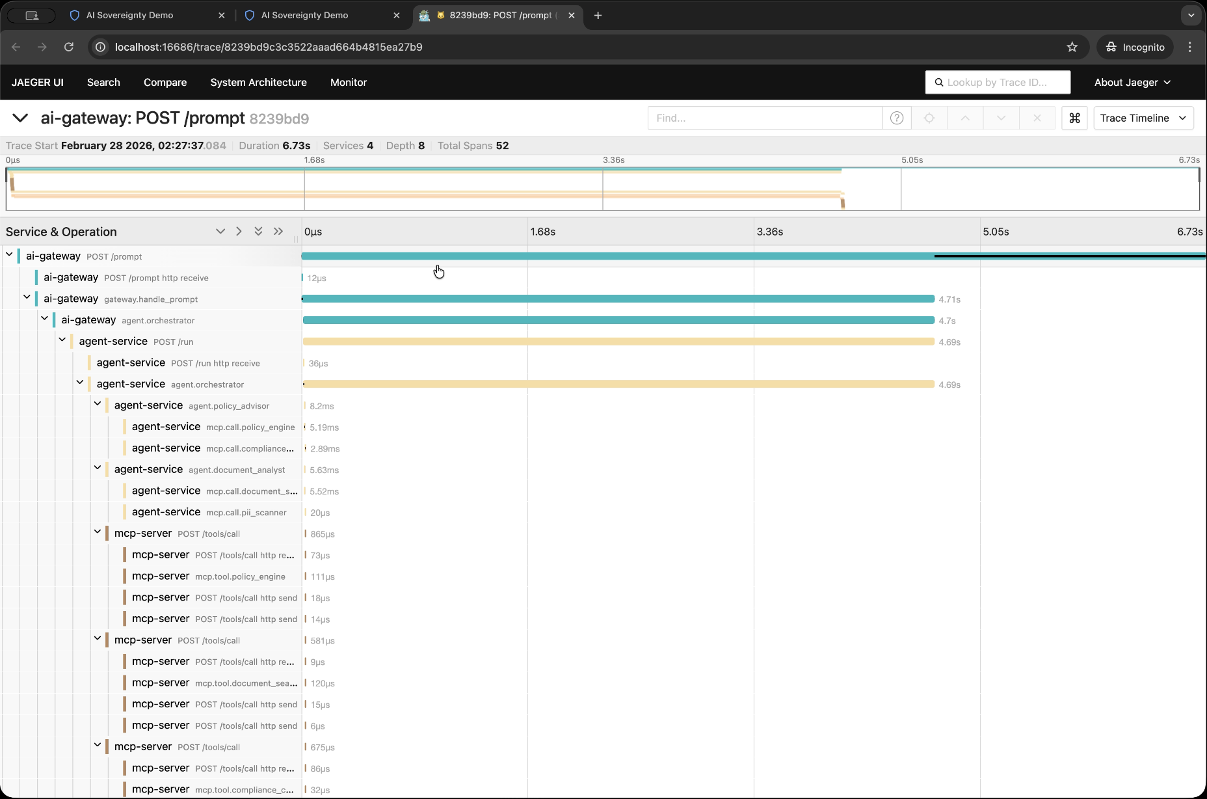Click the agent-service POST /run 4.69s bar
Image resolution: width=1207 pixels, height=799 pixels.
(618, 342)
